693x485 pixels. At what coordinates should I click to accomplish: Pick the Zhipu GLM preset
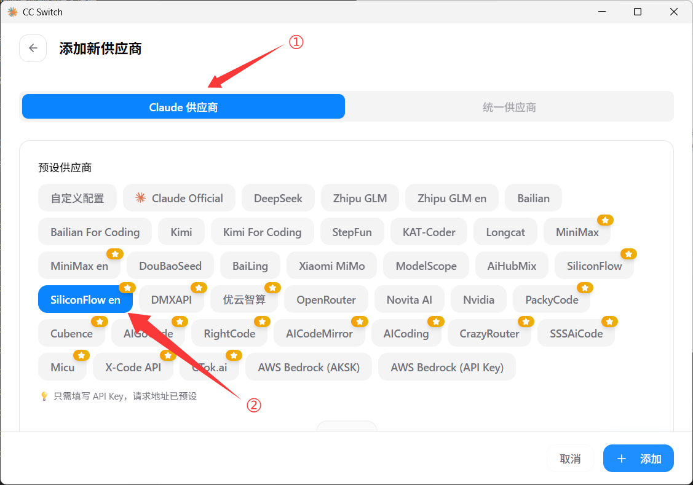360,198
